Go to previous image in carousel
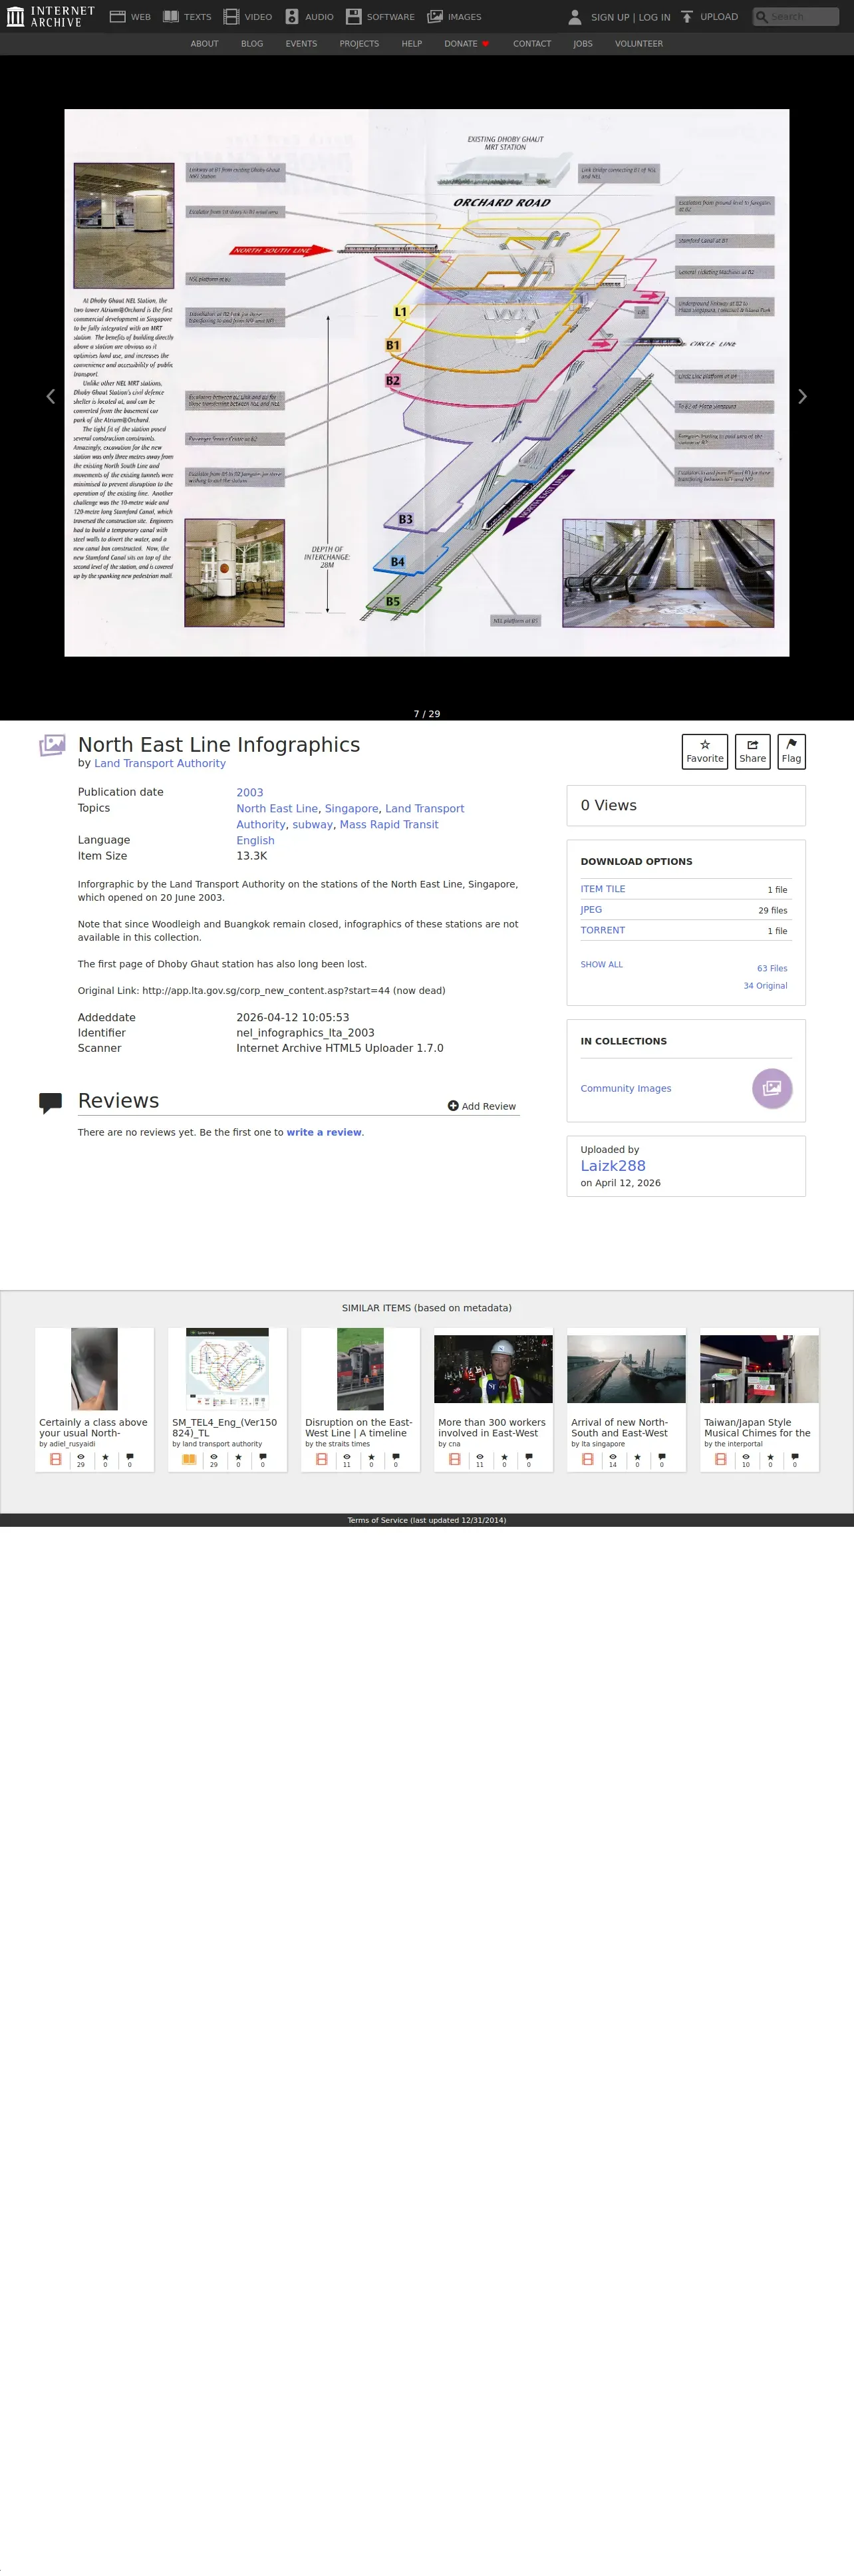This screenshot has width=854, height=2576. pyautogui.click(x=50, y=396)
